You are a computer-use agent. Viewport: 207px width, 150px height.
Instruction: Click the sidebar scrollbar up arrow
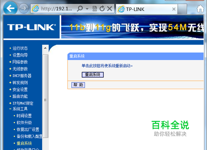pos(45,48)
